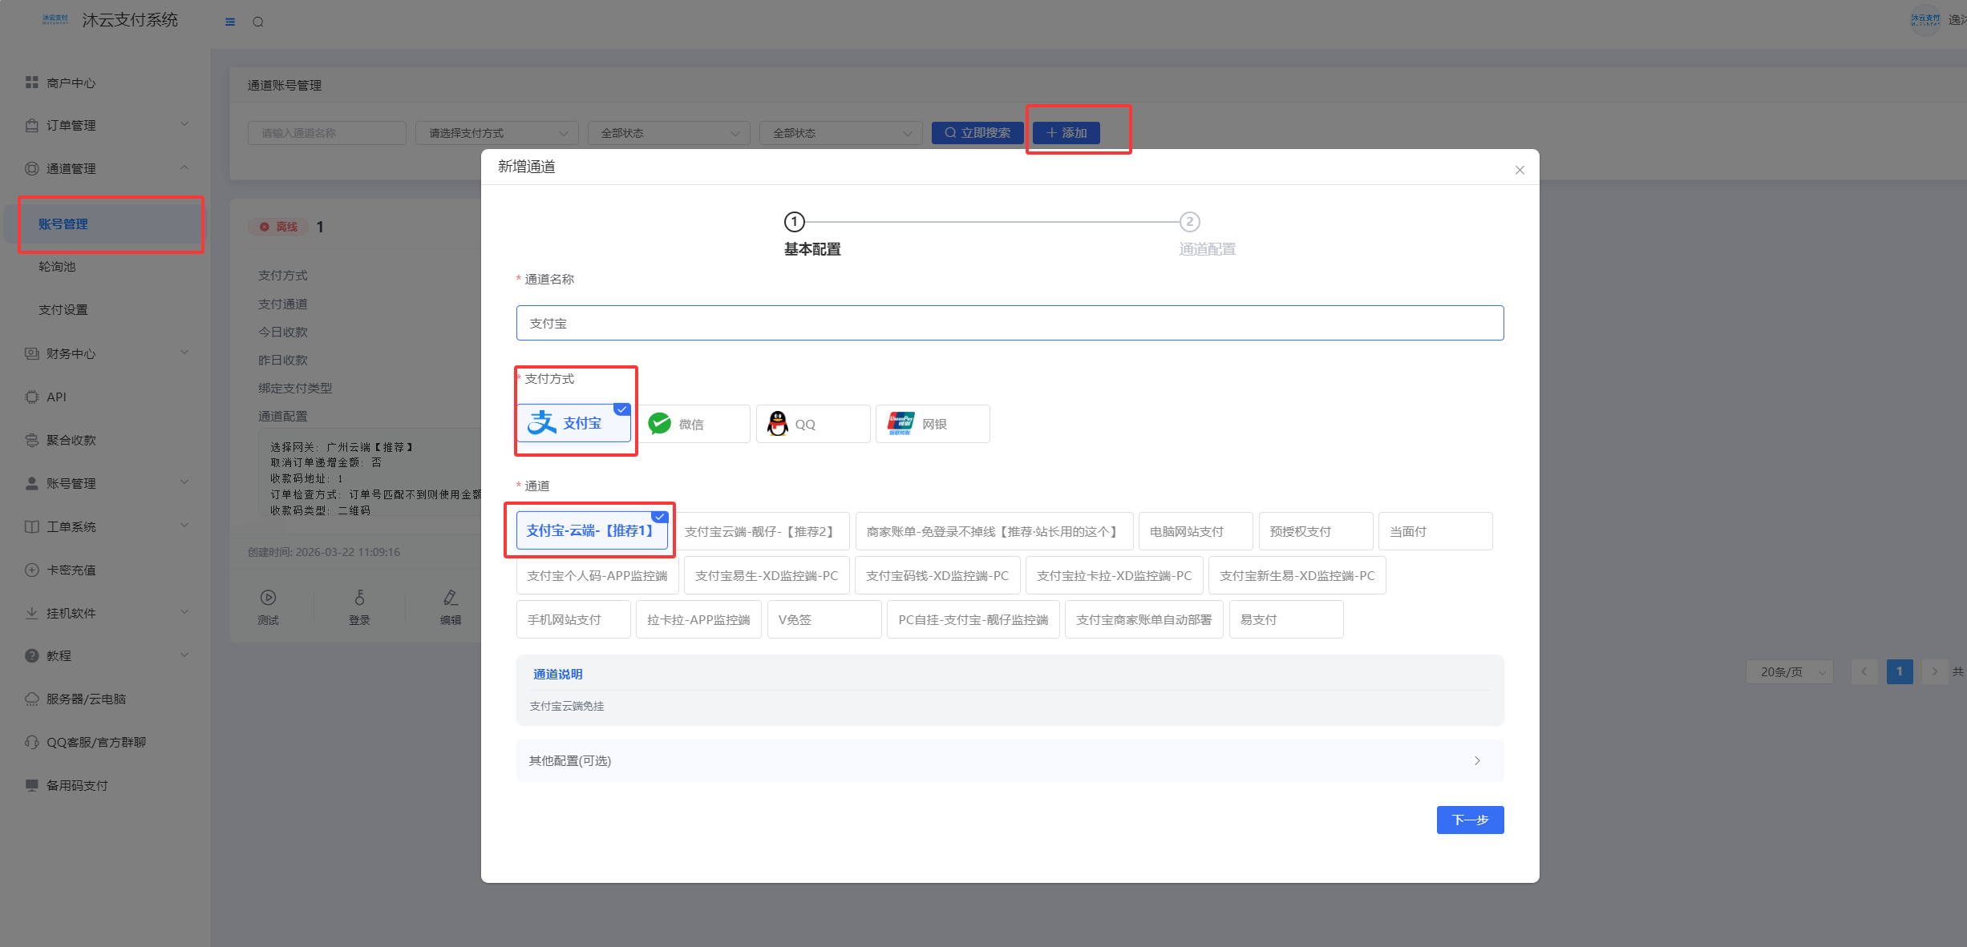
Task: Click the 立即搜索 button
Action: [977, 133]
